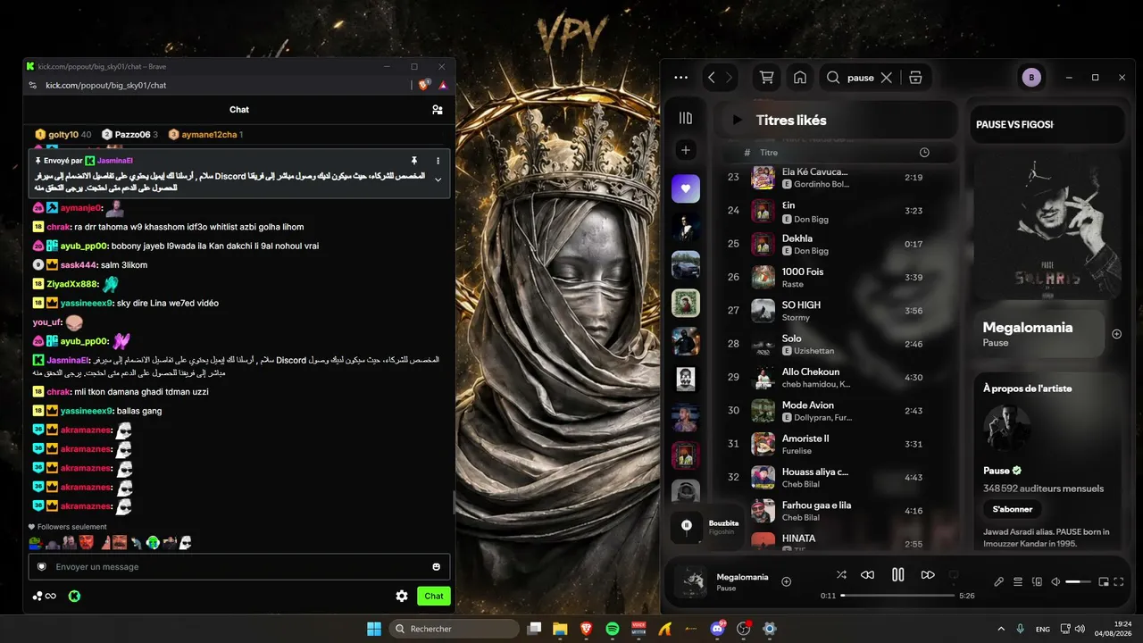
Task: Add Megalomania to liked from player bar
Action: (x=786, y=581)
